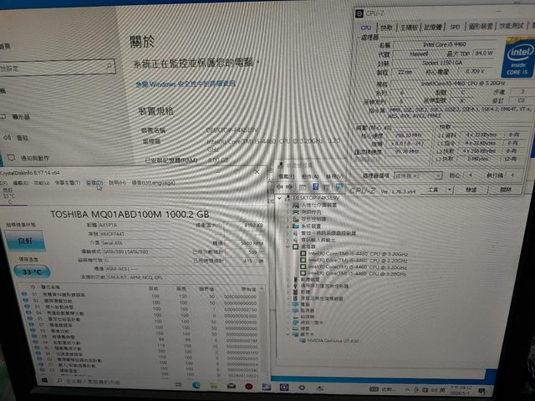Select last Intel Core i5-4460 processor entry
Screen dimensions: 535x401
tap(353, 273)
